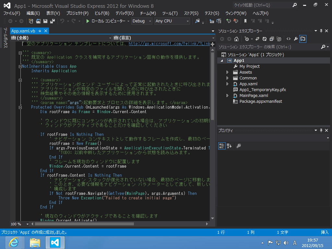Open the デバッグ(D) menu

point(124,13)
